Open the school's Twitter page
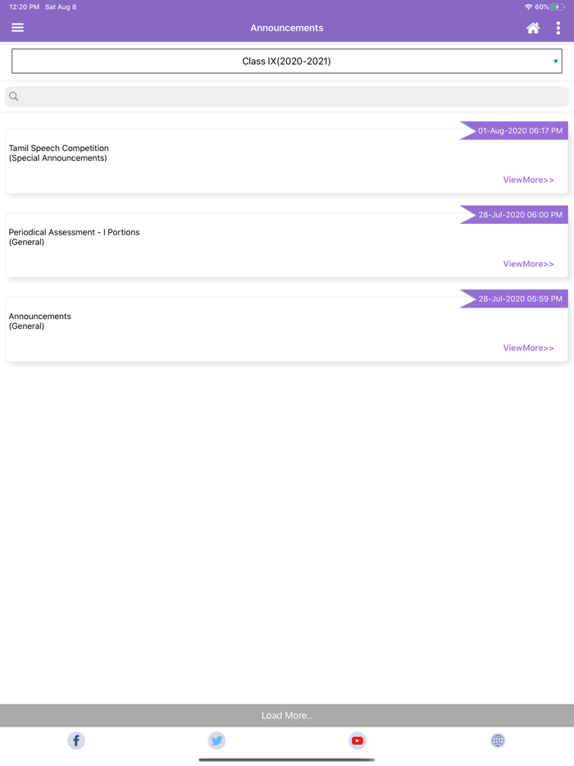This screenshot has height=766, width=574. tap(216, 741)
